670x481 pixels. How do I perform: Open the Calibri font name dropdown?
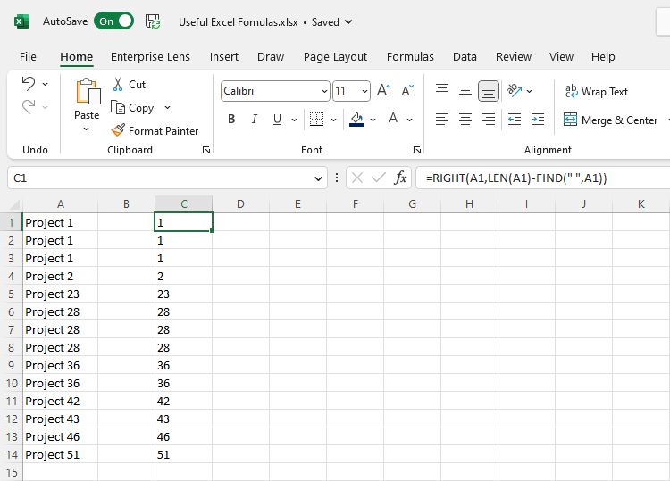(323, 91)
